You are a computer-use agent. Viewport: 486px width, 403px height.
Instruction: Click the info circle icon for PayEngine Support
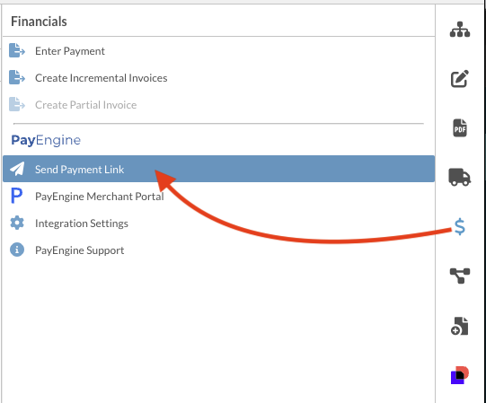point(17,250)
